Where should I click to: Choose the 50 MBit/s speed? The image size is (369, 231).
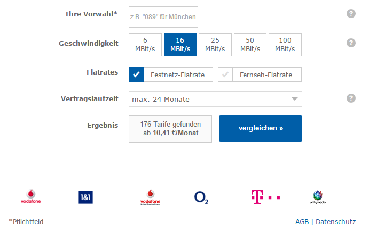(x=250, y=45)
